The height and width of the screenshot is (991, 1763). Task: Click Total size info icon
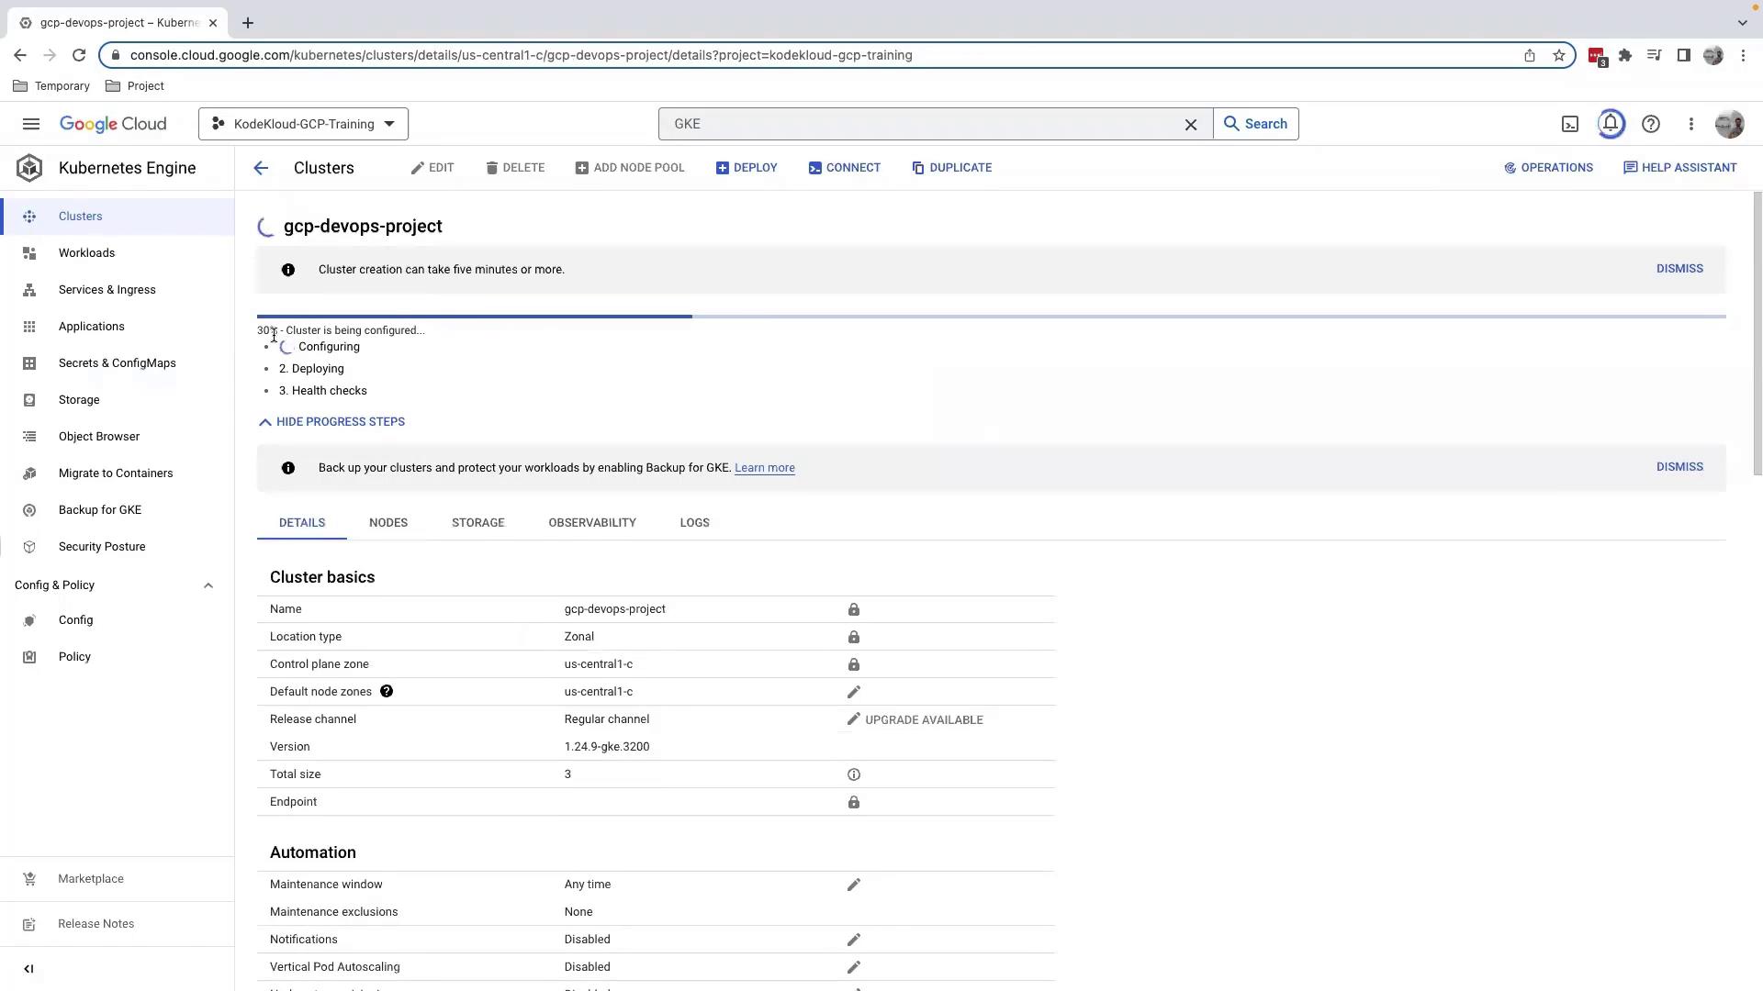click(853, 774)
